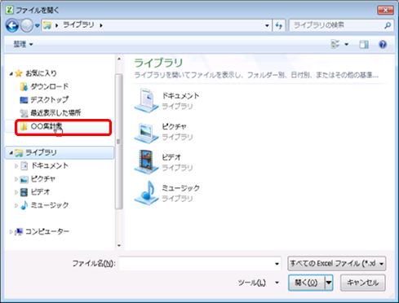Image resolution: width=399 pixels, height=303 pixels.
Task: Click the folder icon in address bar
Action: point(47,25)
